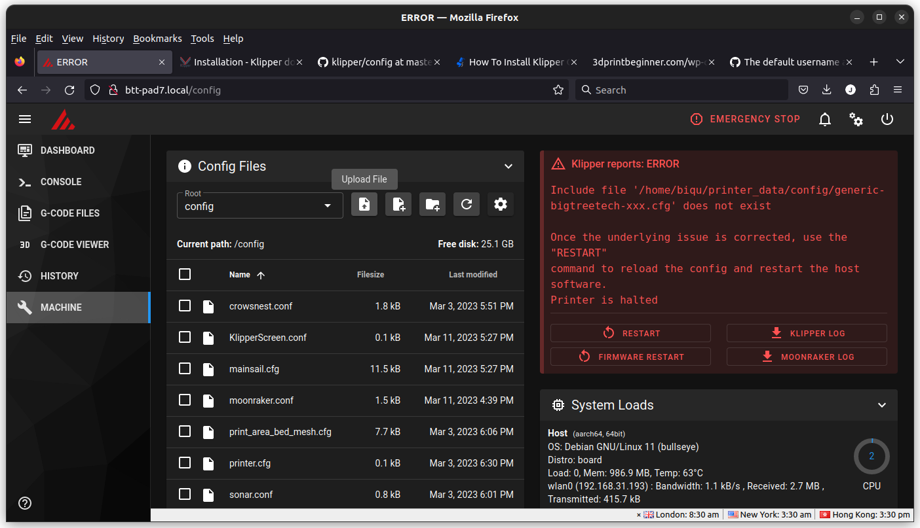Open Firefox application menu

898,90
